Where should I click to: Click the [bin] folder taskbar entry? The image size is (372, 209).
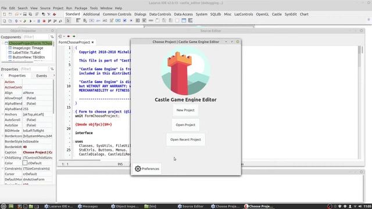(x=151, y=206)
